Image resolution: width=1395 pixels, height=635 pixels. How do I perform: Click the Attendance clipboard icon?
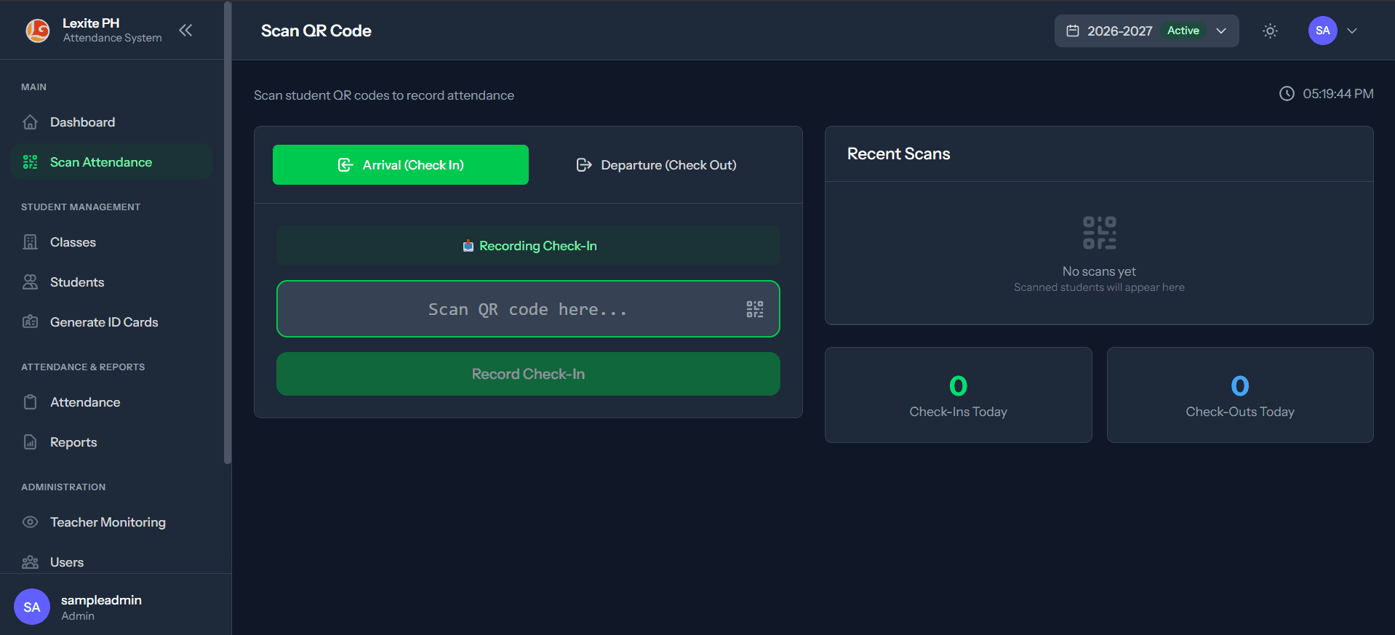pyautogui.click(x=30, y=402)
